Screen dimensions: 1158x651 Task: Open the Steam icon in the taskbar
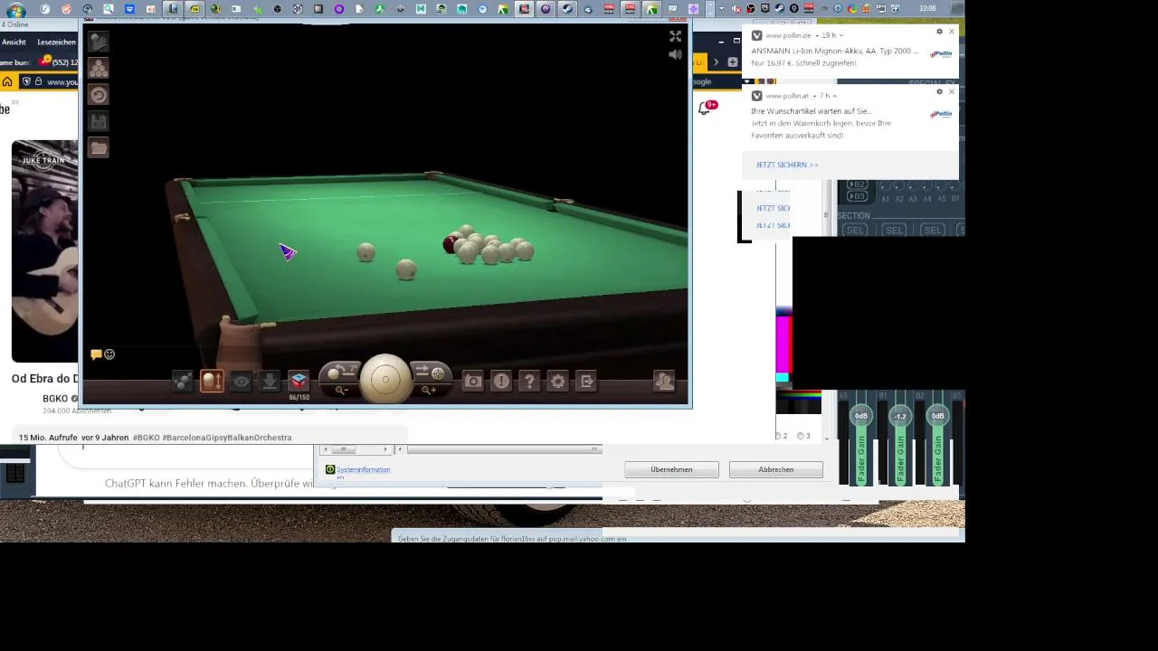coord(567,9)
